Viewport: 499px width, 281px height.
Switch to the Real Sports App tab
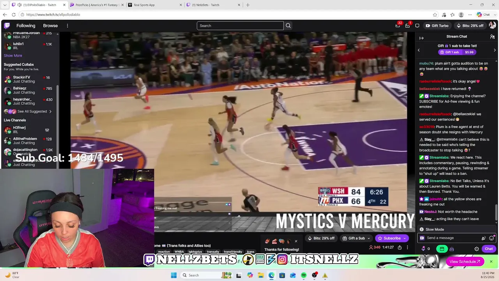tap(155, 5)
